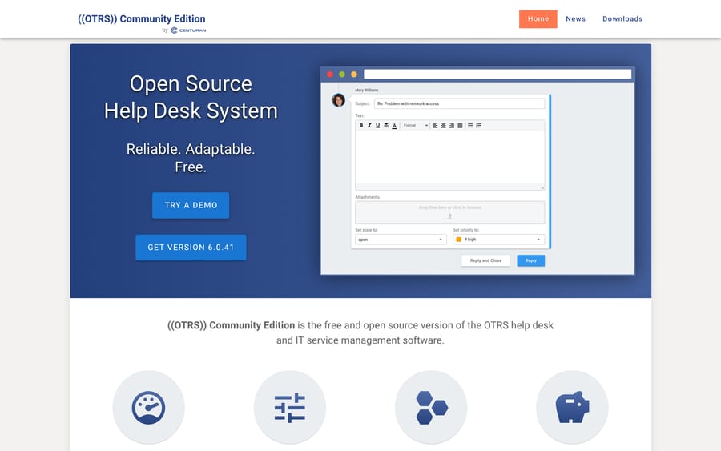Click the 'Mary Williams' name label
721x451 pixels.
click(x=366, y=90)
